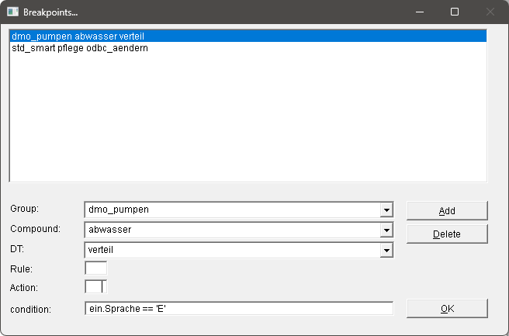This screenshot has height=336, width=509.
Task: Click the 'DT:' label
Action: coord(17,249)
